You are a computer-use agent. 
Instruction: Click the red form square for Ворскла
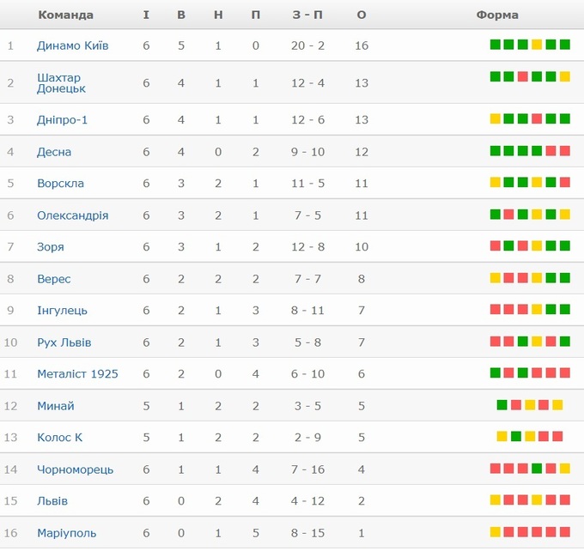click(x=565, y=182)
